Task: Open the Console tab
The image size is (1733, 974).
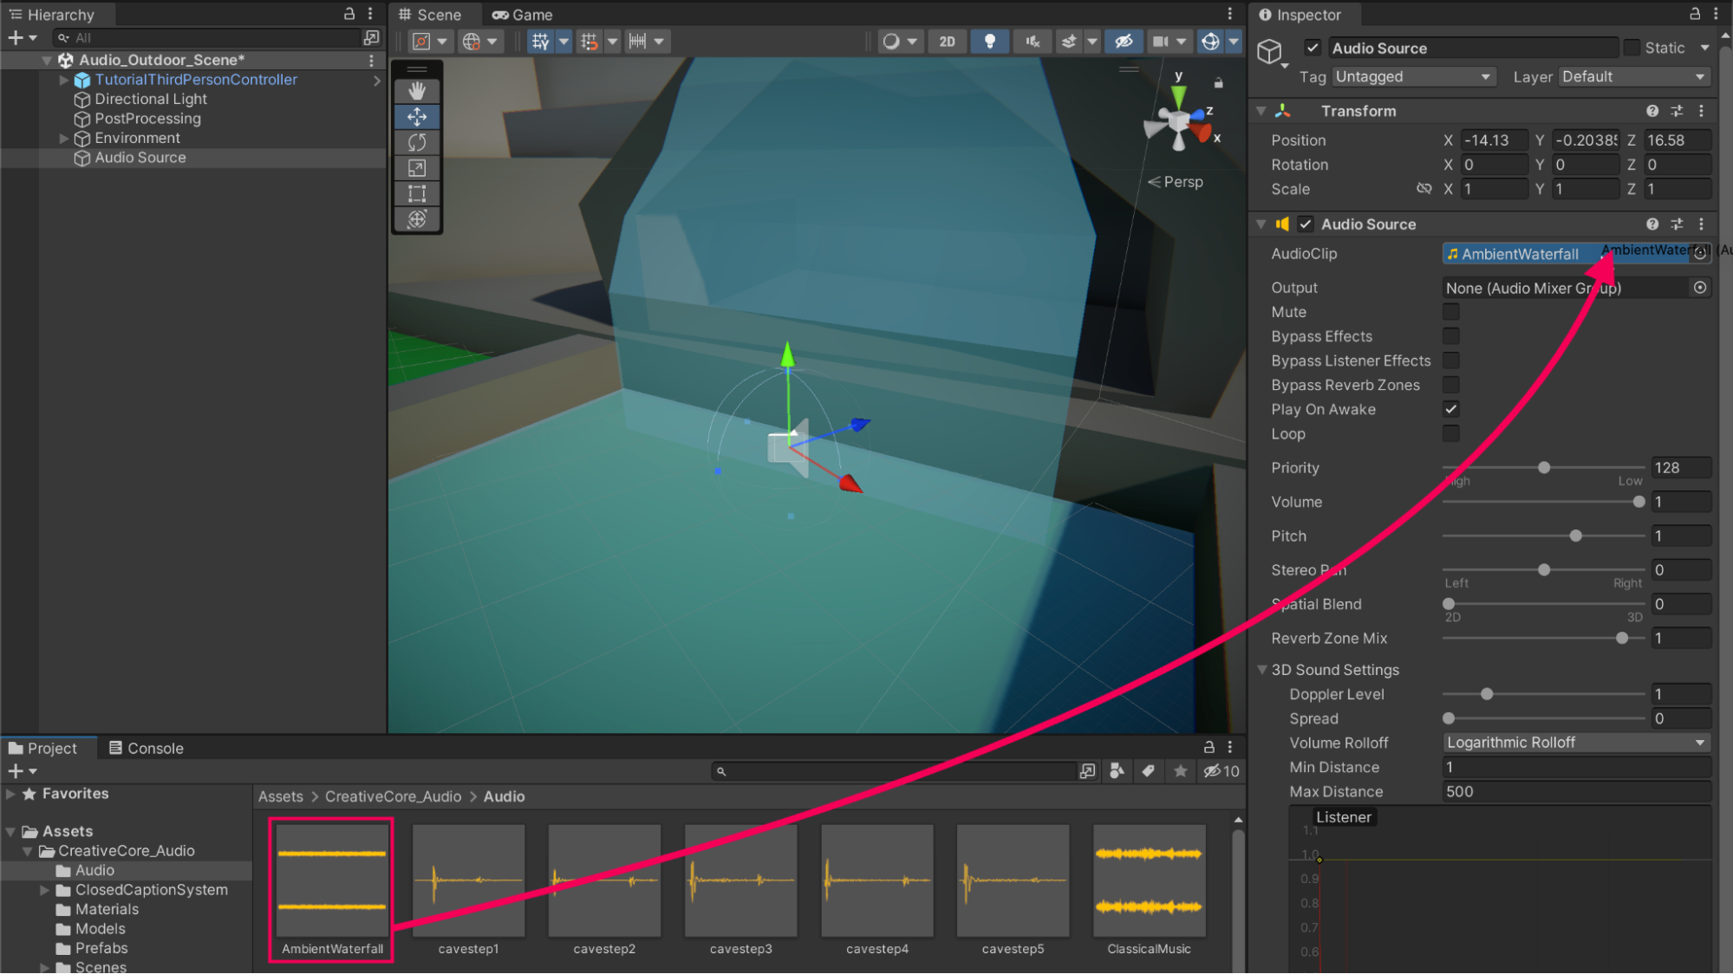Action: (147, 748)
